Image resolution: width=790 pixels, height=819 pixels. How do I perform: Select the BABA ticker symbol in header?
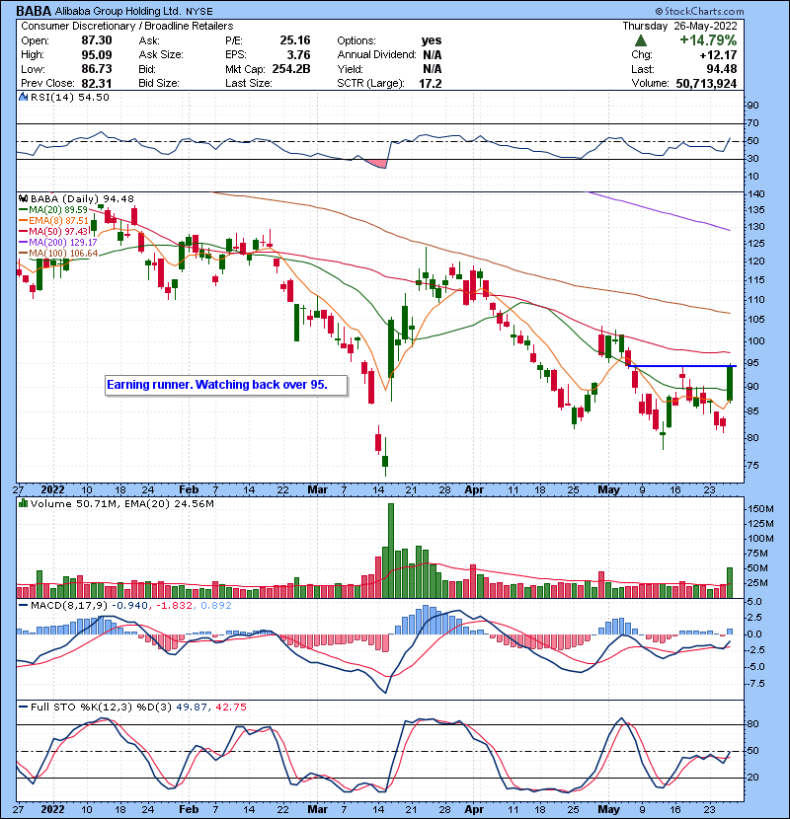click(x=34, y=11)
